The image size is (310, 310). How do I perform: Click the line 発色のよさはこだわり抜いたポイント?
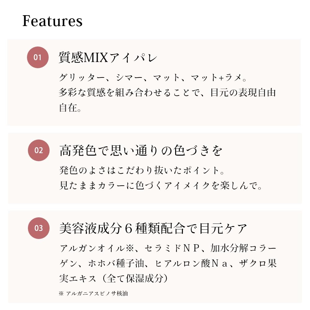pos(141,170)
